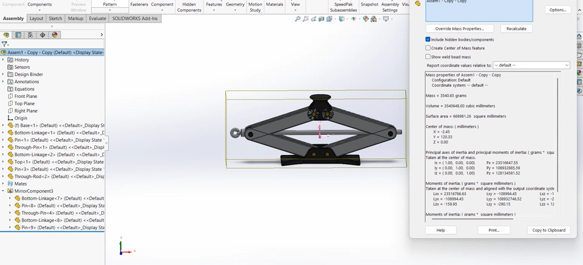Click the Previous View icon
This screenshot has width=583, height=265.
314,19
